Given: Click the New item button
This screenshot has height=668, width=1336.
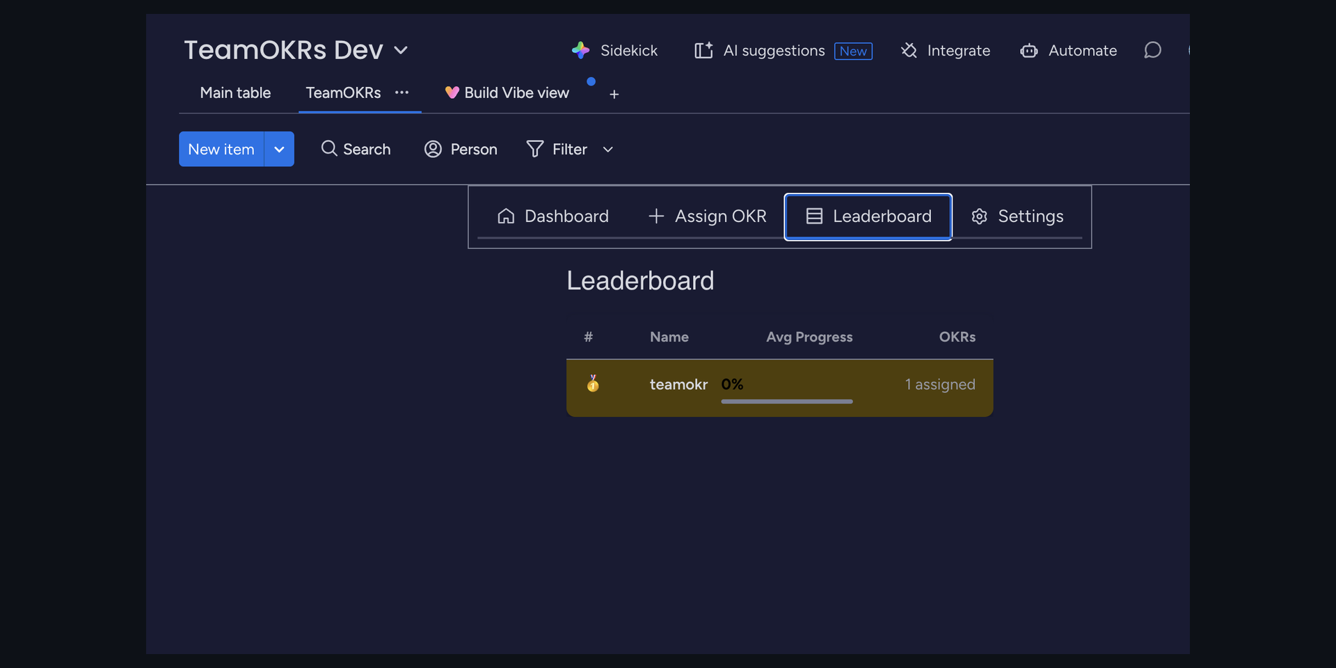Looking at the screenshot, I should tap(221, 149).
